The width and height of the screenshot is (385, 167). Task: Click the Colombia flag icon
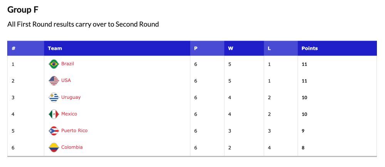54,147
